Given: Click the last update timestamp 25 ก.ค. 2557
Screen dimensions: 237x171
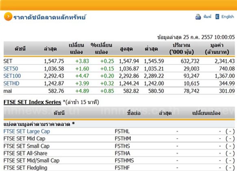Looking at the screenshot, I should pyautogui.click(x=196, y=37).
